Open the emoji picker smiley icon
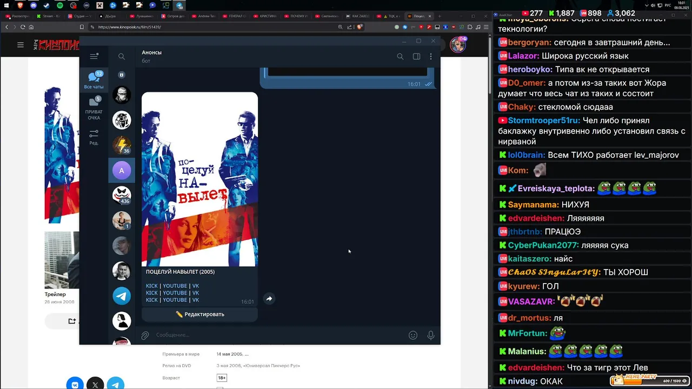The width and height of the screenshot is (692, 389). pyautogui.click(x=413, y=336)
